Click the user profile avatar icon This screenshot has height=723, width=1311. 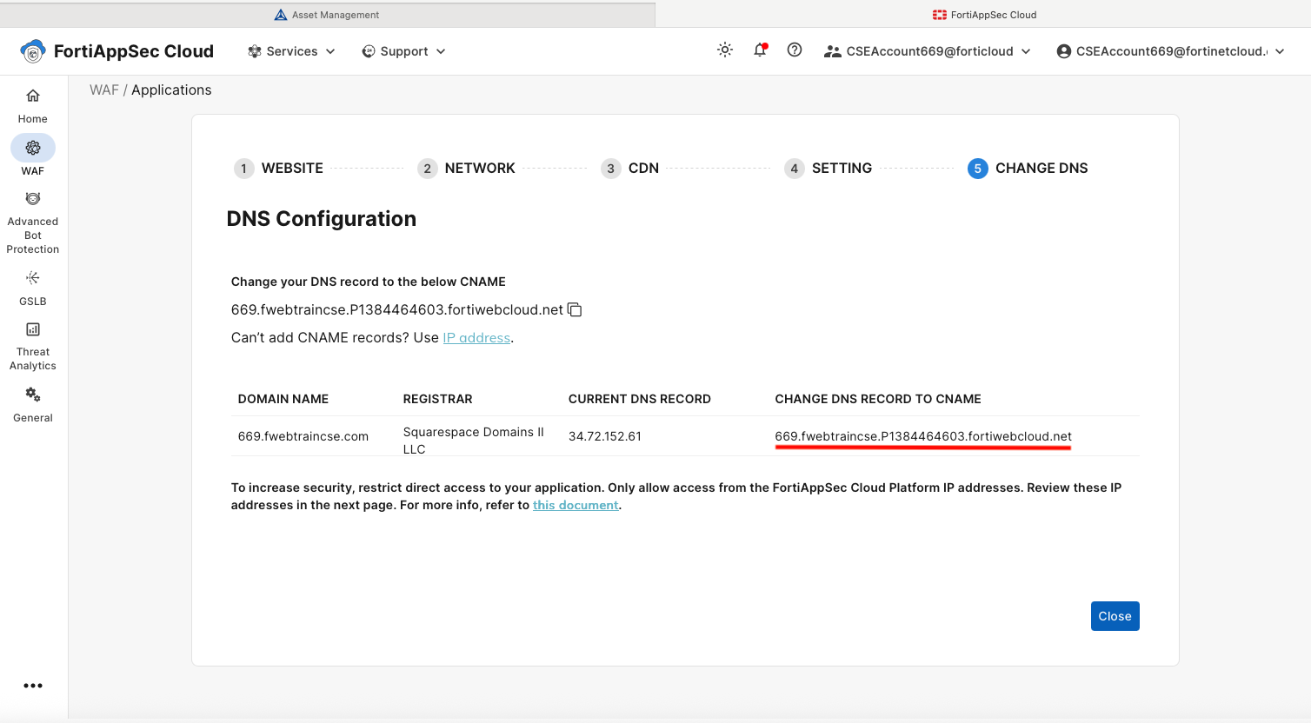(1064, 51)
